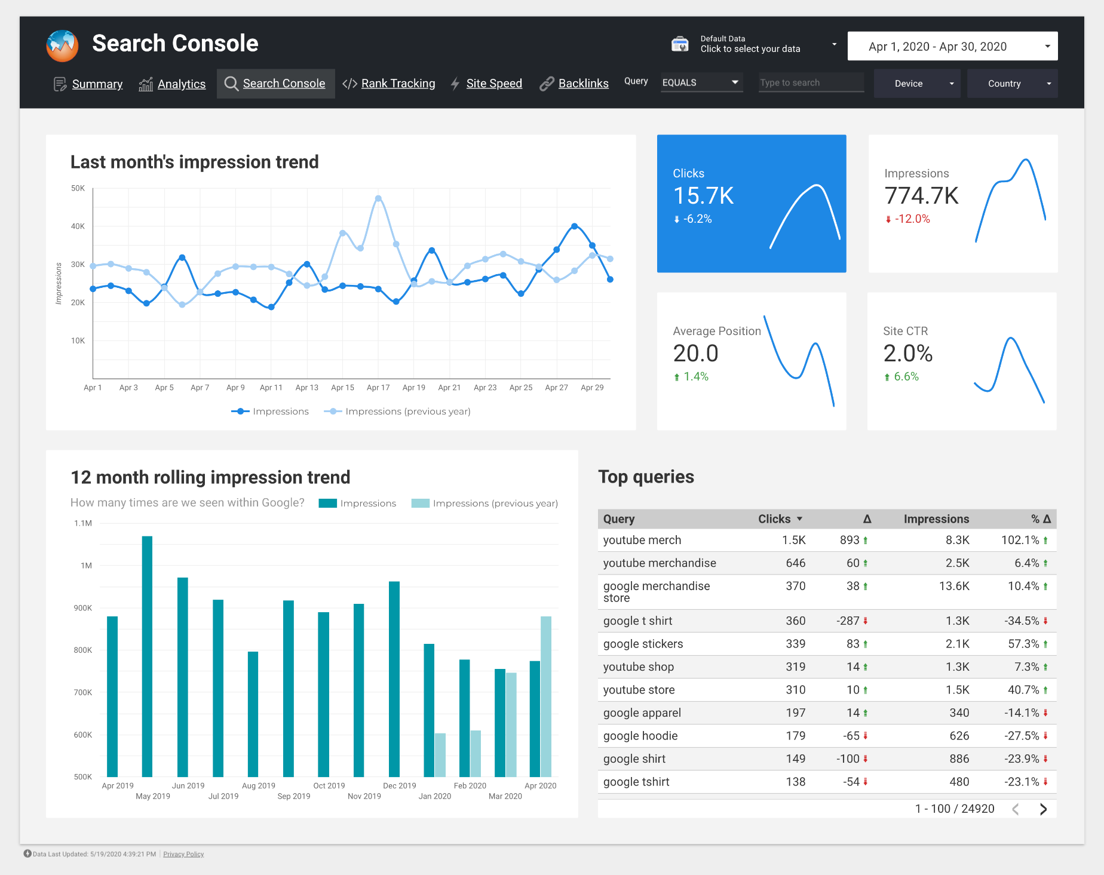Click the data last updated info icon
The height and width of the screenshot is (875, 1104).
pyautogui.click(x=27, y=853)
